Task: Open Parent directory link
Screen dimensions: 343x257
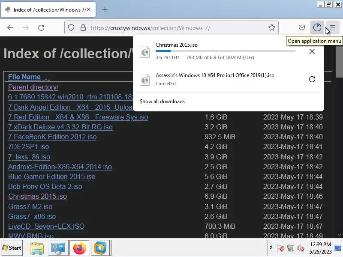Action: (x=33, y=87)
